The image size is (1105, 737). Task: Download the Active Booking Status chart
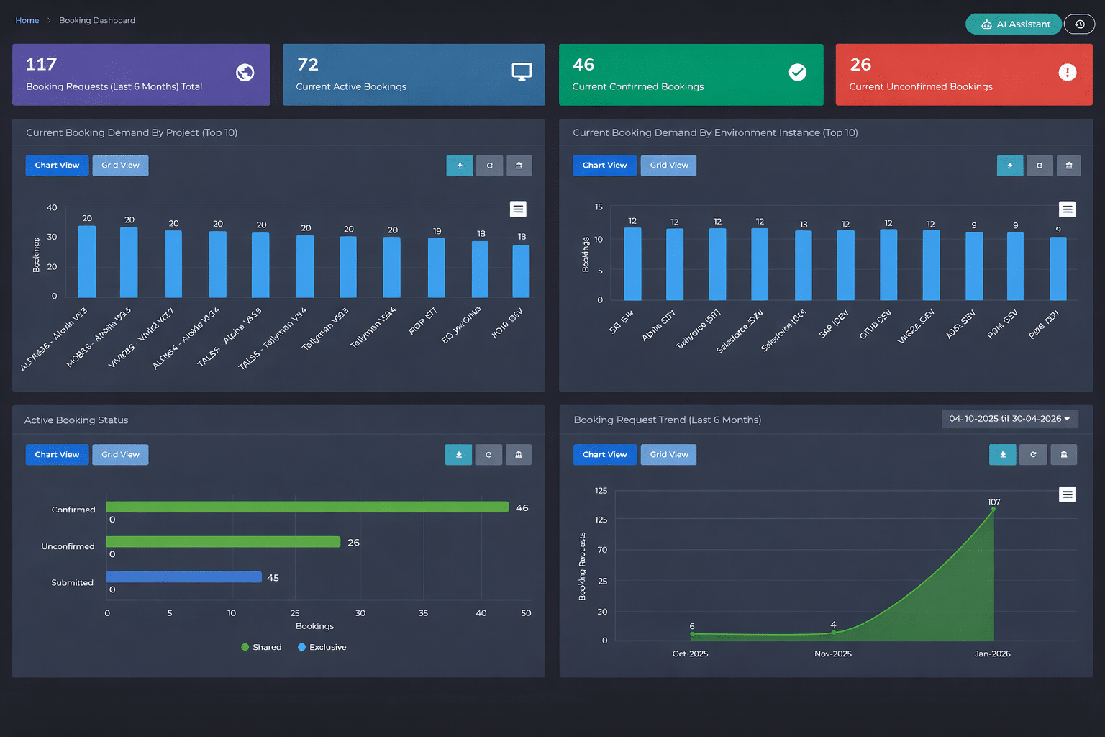click(458, 455)
